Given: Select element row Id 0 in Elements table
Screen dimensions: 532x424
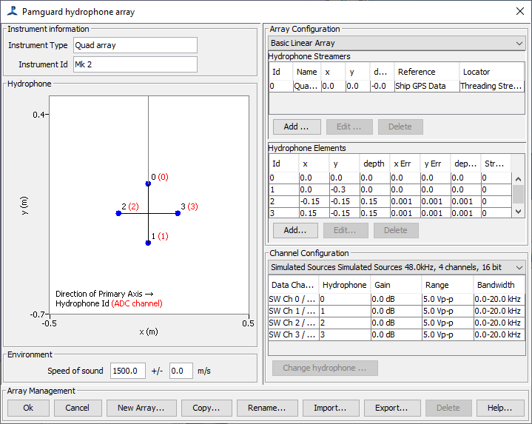Looking at the screenshot, I should (x=390, y=178).
